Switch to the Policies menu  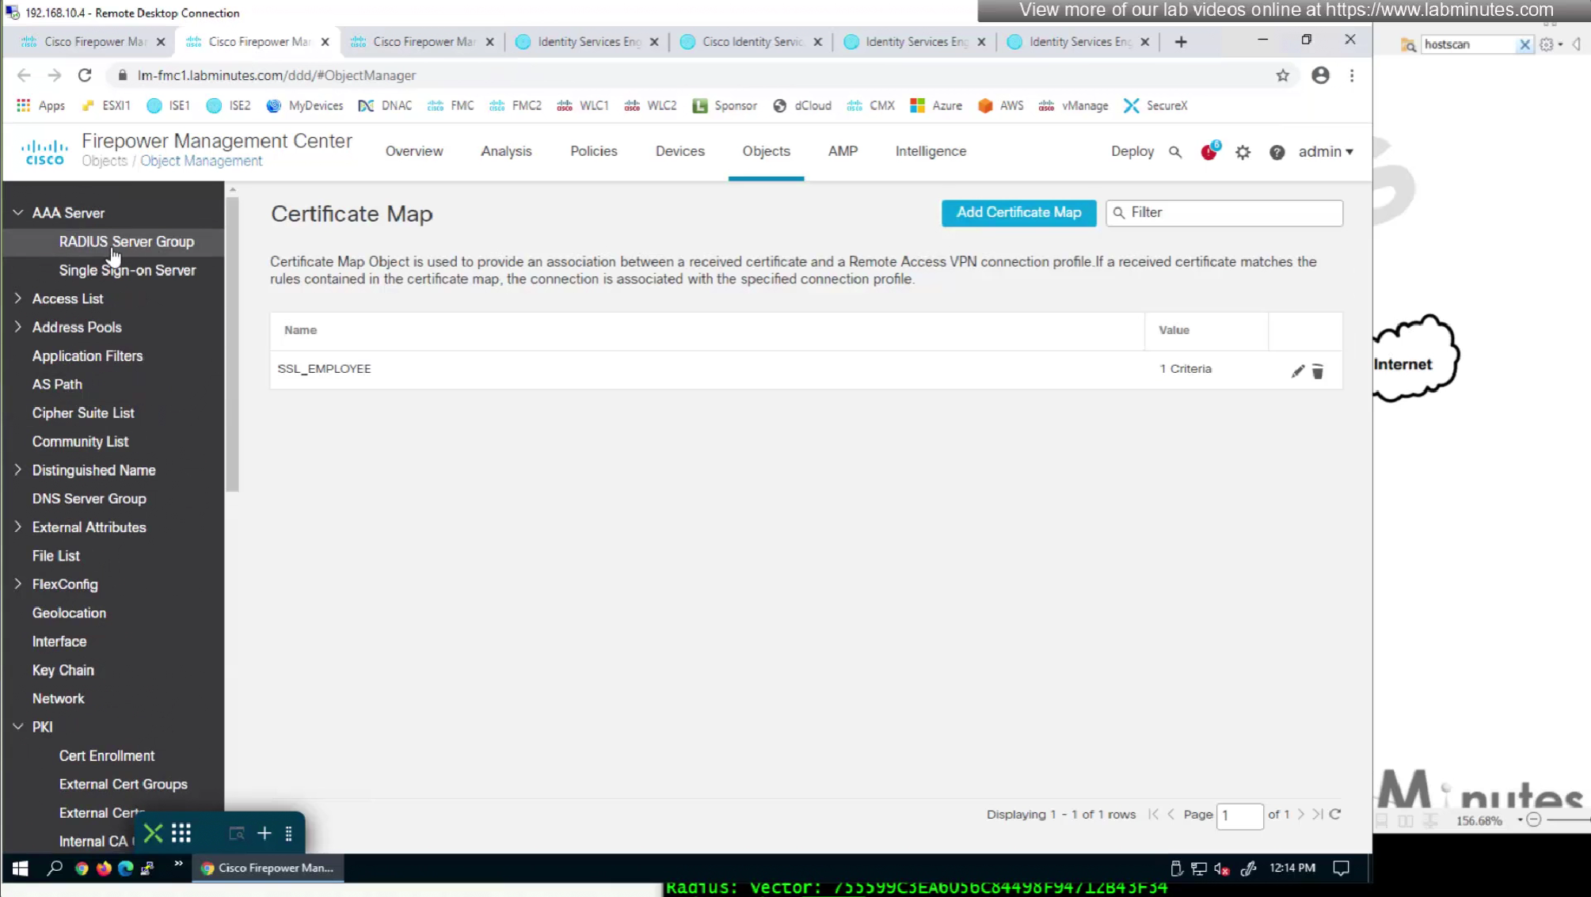coord(593,151)
